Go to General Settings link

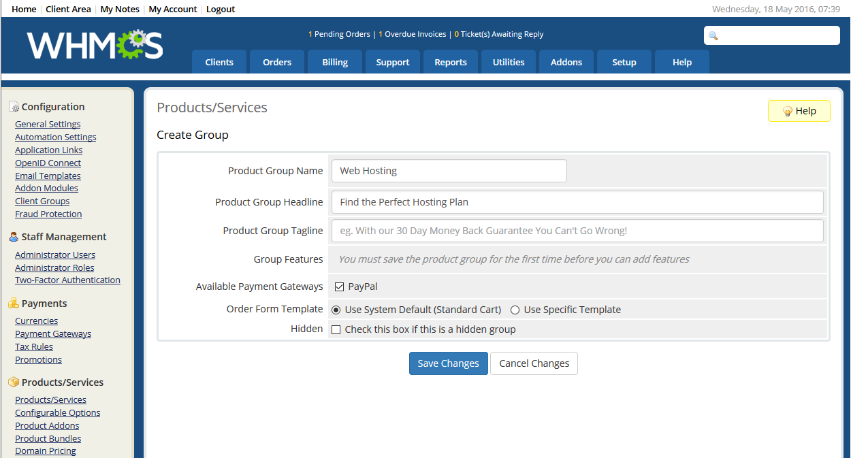click(x=48, y=124)
